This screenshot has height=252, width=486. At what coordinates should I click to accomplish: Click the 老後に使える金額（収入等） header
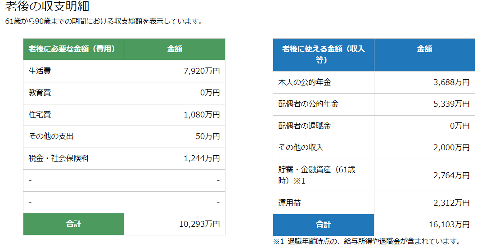323,54
